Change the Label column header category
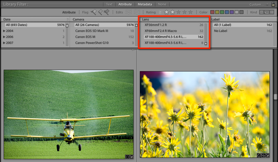Image resolution: width=278 pixels, height=162 pixels. 215,19
